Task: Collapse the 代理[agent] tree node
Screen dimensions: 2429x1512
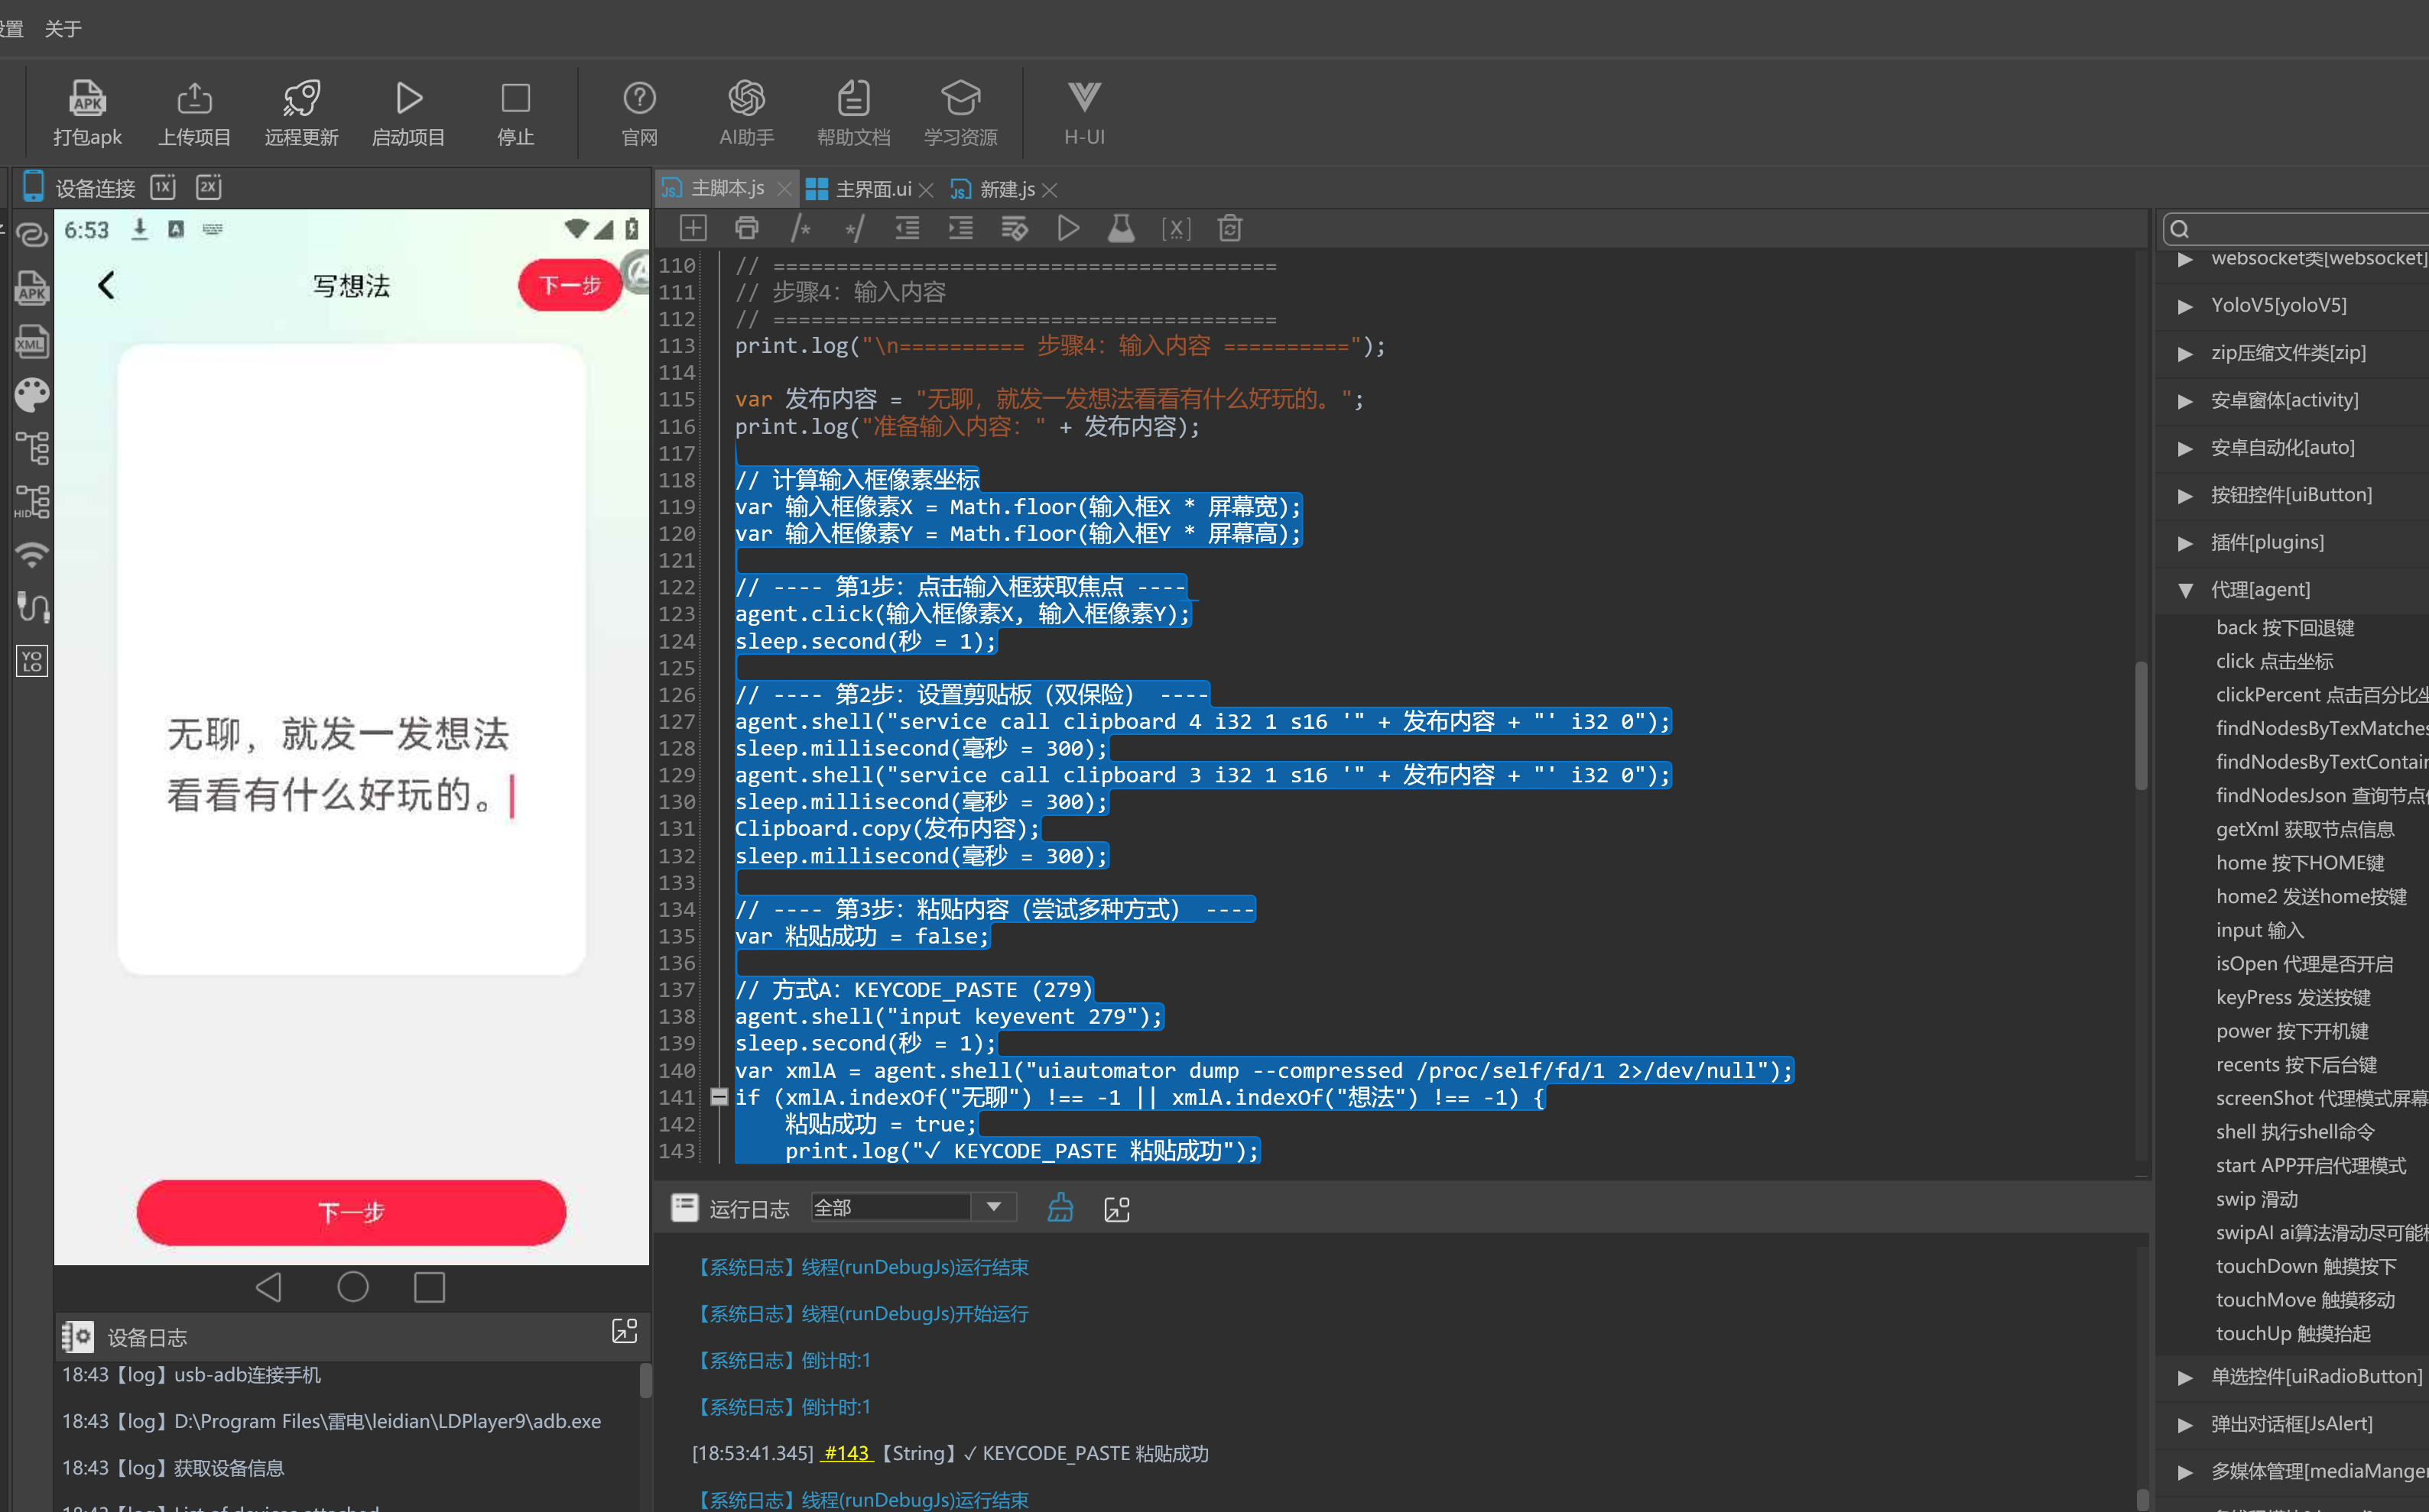Action: [2185, 590]
